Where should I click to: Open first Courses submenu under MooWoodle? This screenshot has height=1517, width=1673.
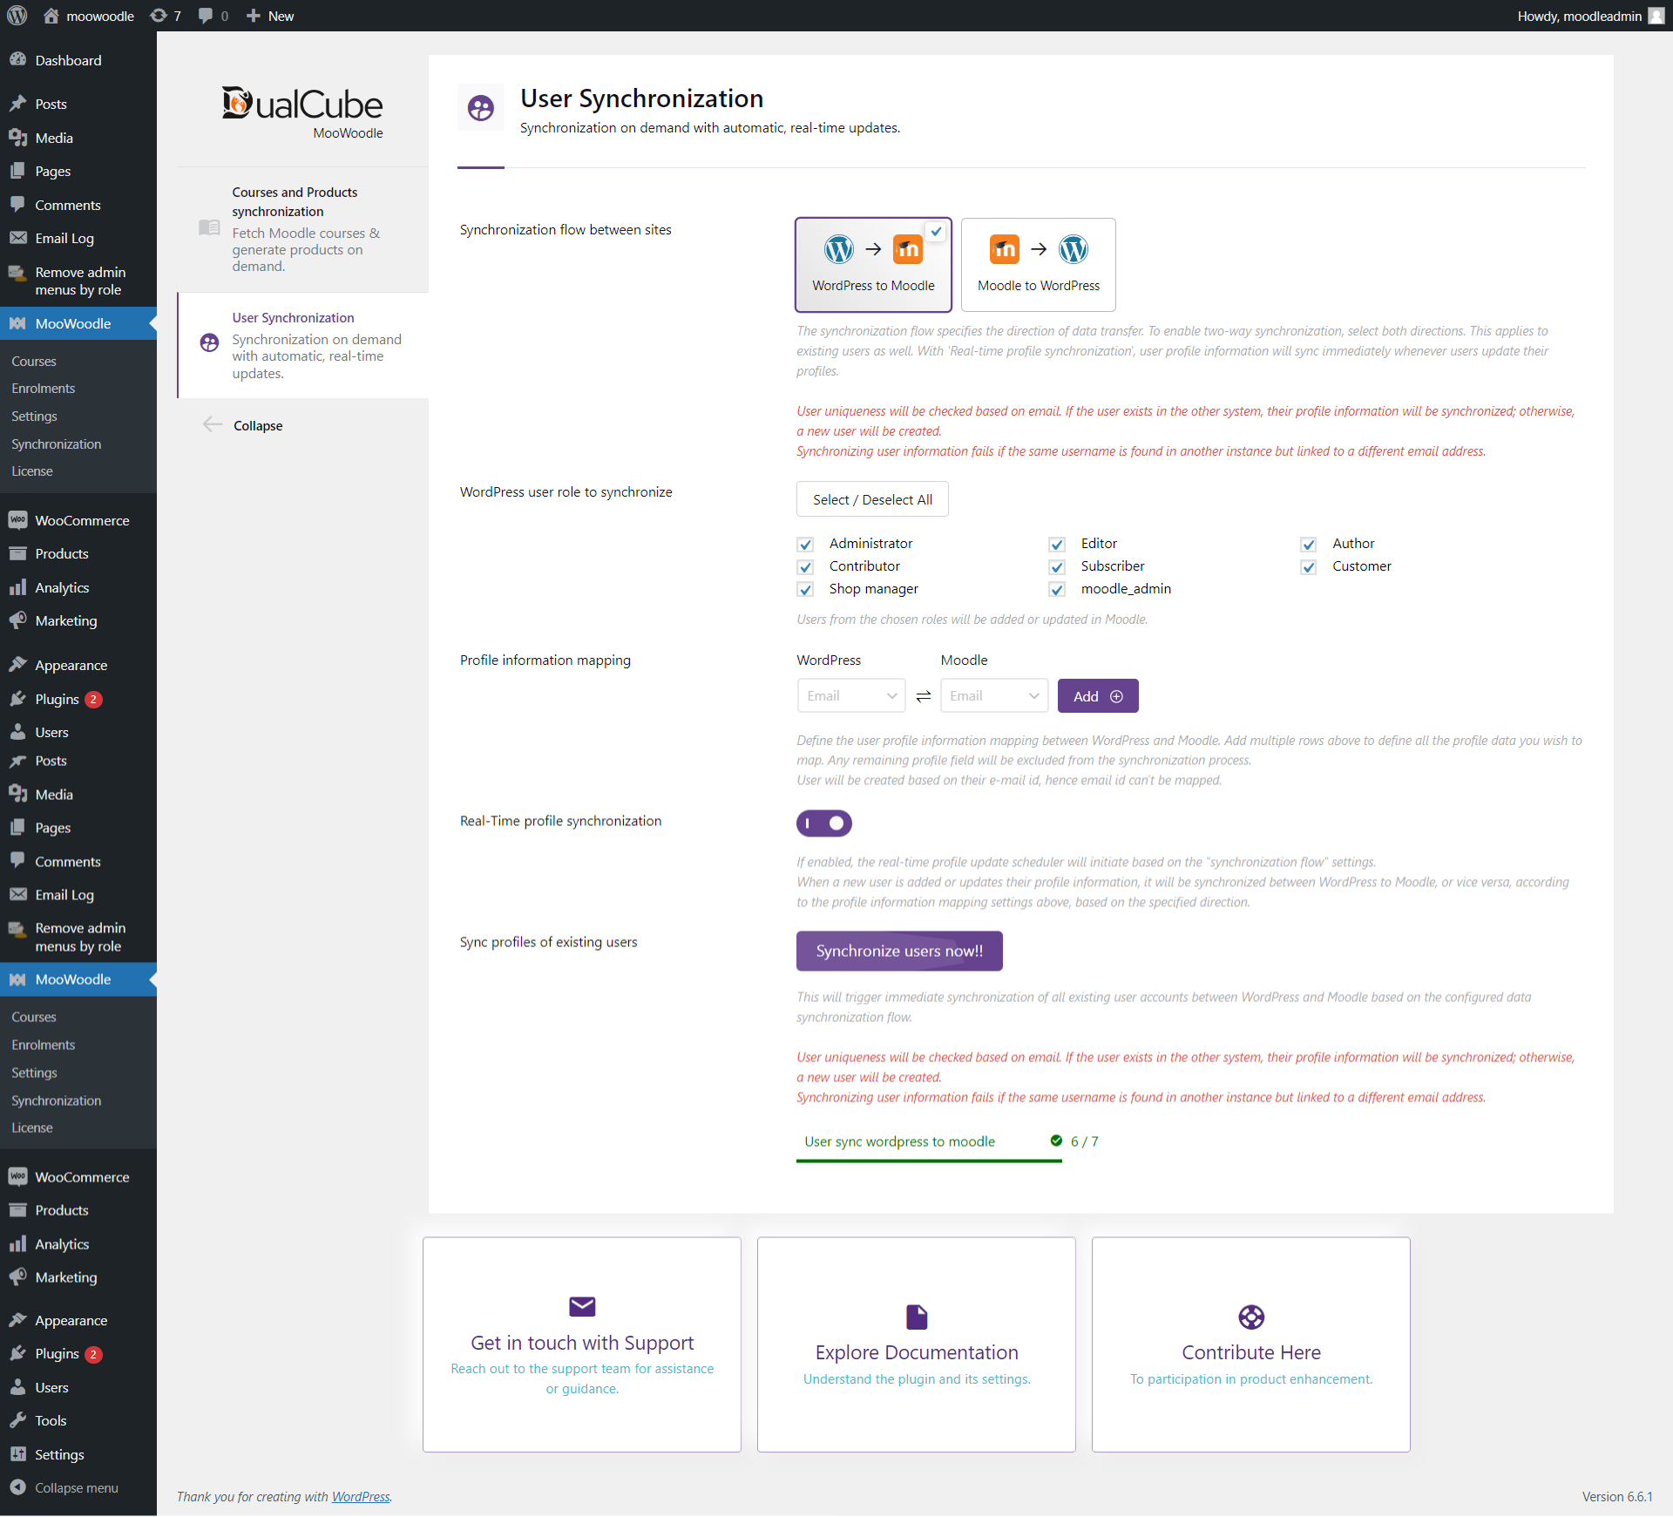[34, 361]
